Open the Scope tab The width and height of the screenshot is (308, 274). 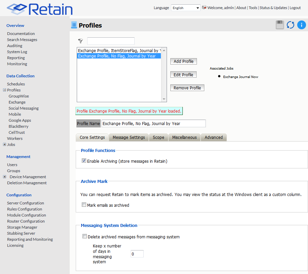pos(159,138)
